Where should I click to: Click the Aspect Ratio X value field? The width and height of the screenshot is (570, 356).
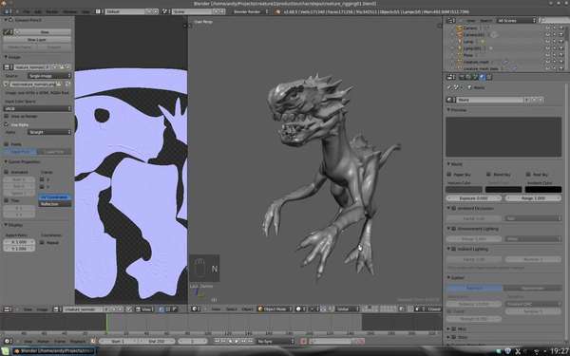point(19,242)
